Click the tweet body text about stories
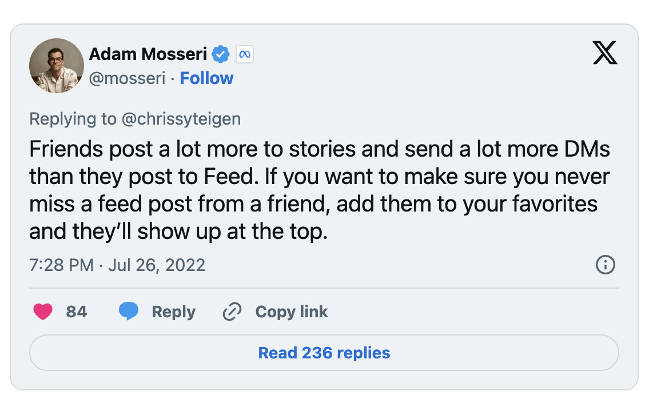The height and width of the screenshot is (399, 653). pyautogui.click(x=319, y=191)
